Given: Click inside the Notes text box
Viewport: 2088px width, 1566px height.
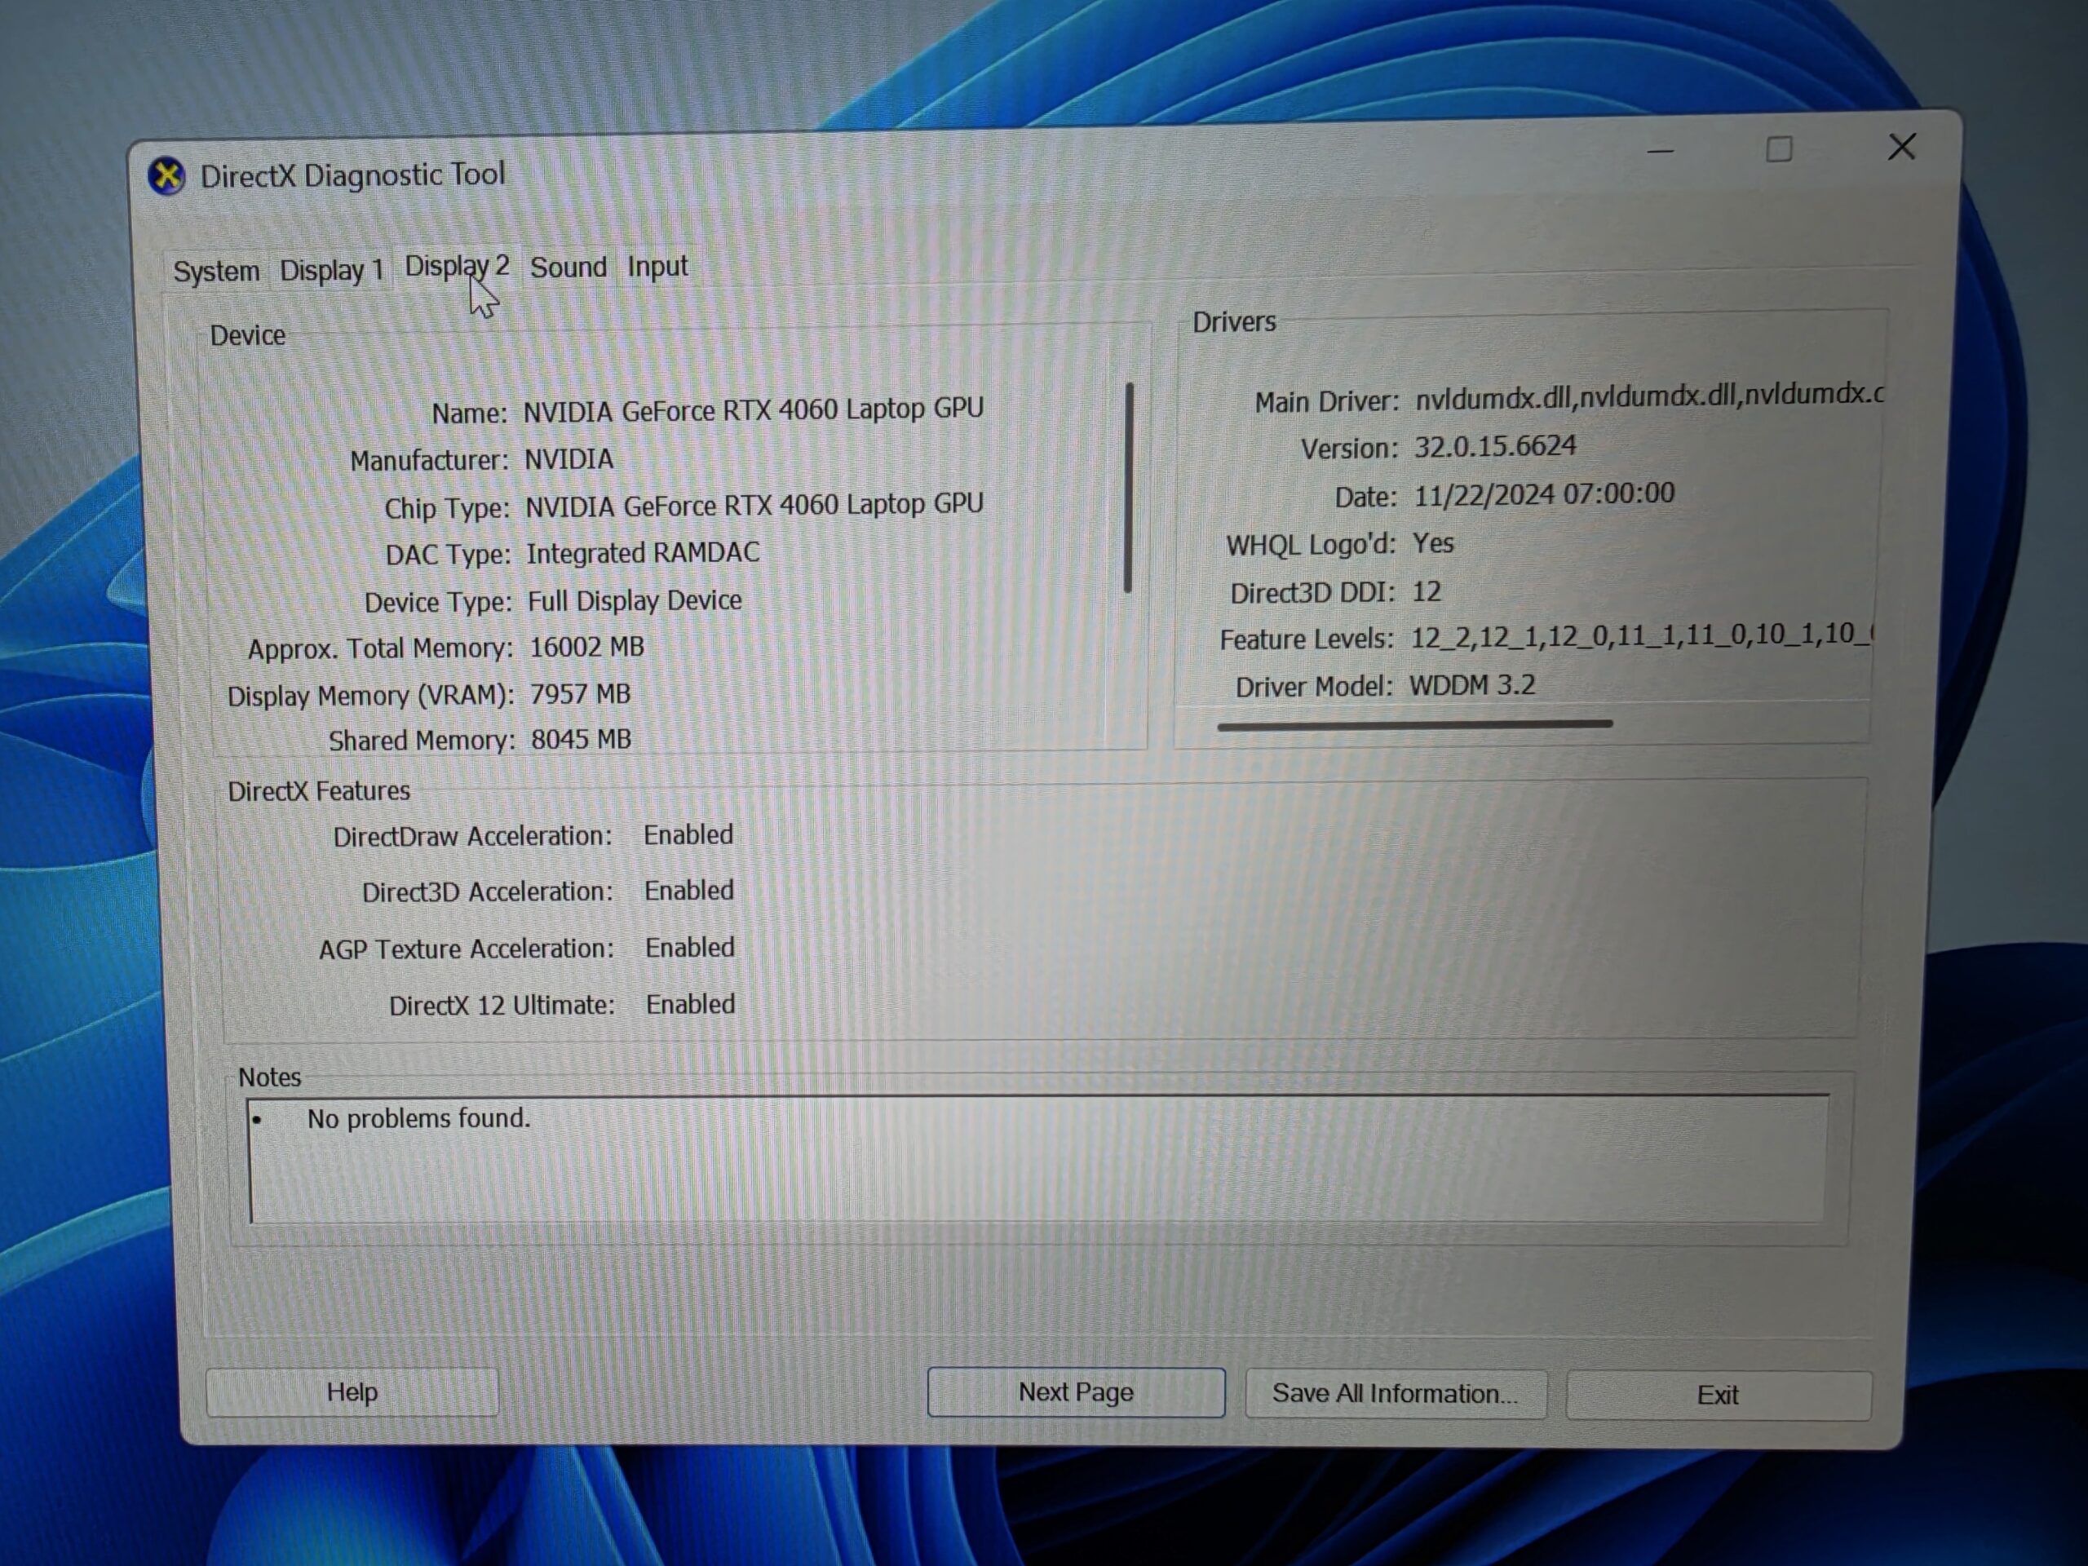Looking at the screenshot, I should pyautogui.click(x=1038, y=1159).
